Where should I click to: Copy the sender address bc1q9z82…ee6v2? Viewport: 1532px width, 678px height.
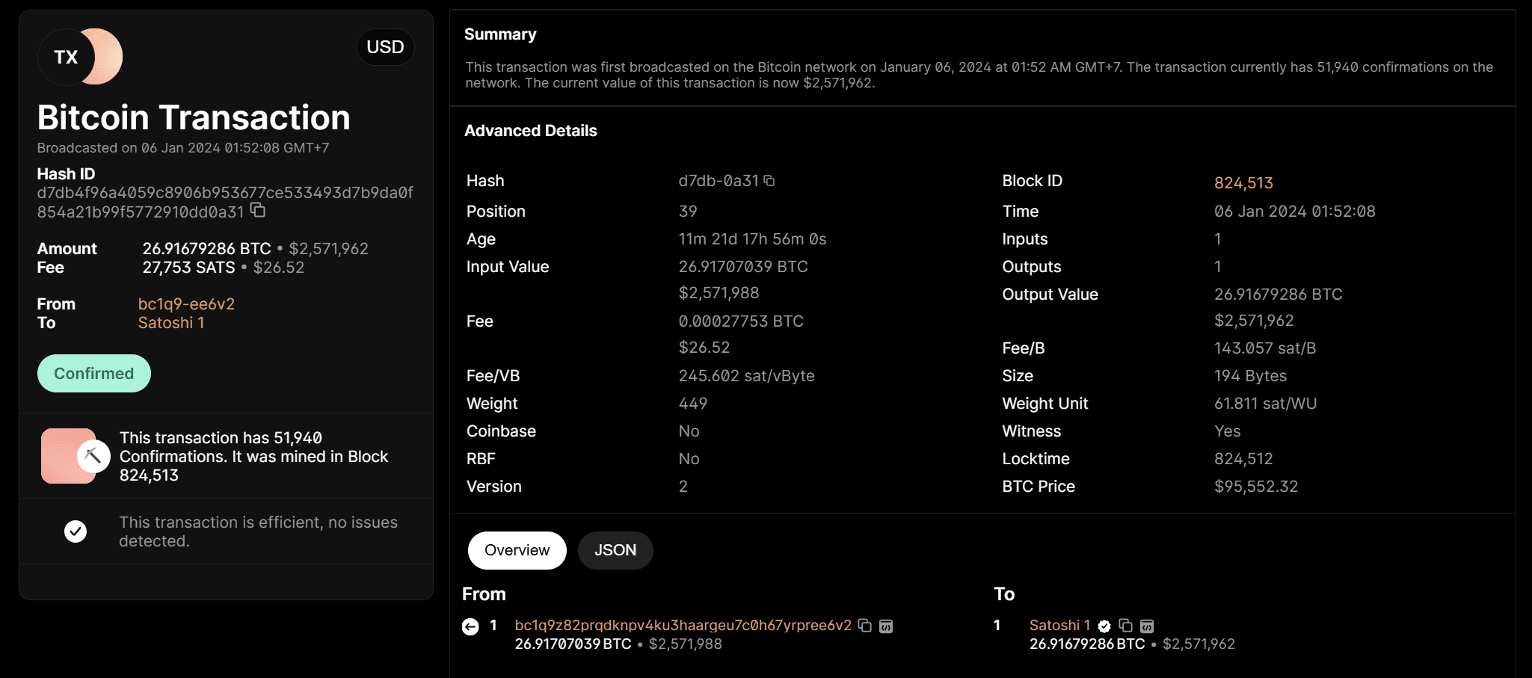pos(865,625)
